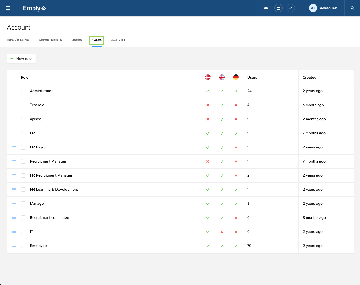Click the tasks checkmark icon in the header

[291, 8]
